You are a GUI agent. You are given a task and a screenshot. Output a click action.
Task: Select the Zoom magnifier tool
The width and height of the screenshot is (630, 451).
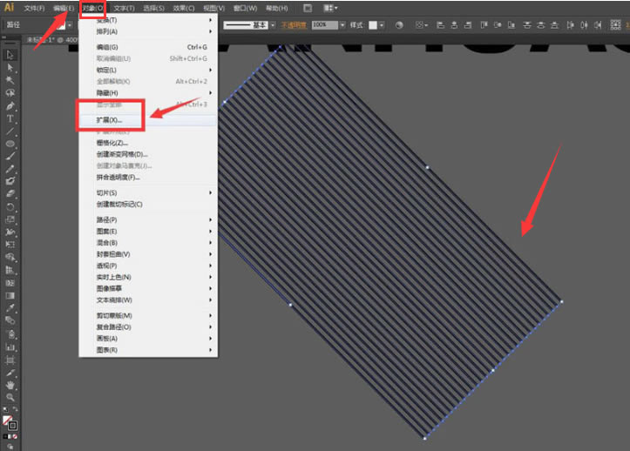(10, 397)
